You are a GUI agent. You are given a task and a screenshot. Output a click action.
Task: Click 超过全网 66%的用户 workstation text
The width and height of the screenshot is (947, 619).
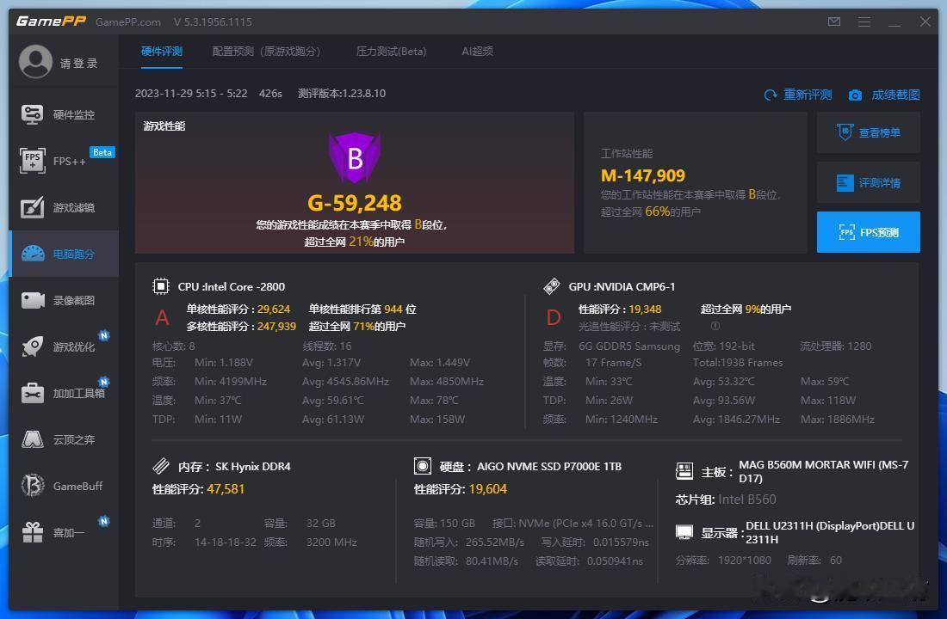pyautogui.click(x=651, y=211)
